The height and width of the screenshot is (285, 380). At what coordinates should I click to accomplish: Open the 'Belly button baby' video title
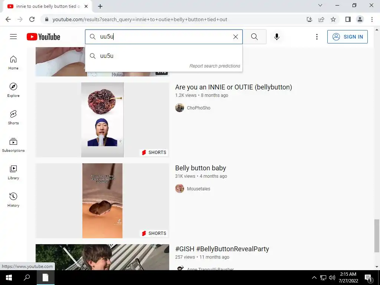pyautogui.click(x=201, y=168)
